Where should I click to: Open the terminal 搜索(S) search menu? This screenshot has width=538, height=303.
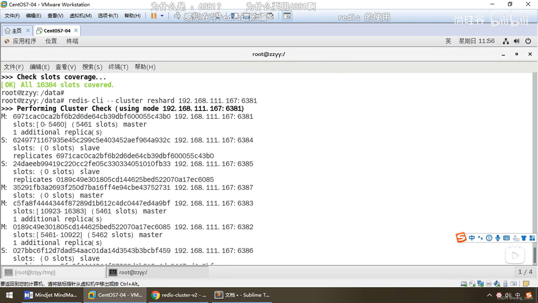pos(92,67)
